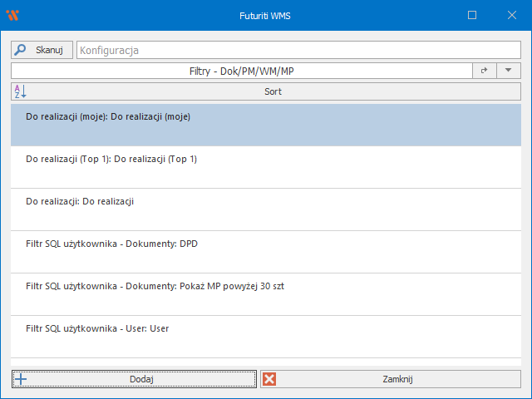Viewport: 532px width, 399px height.
Task: Open the Filtry - Dok/PM/WM/MP selector
Action: [241, 71]
